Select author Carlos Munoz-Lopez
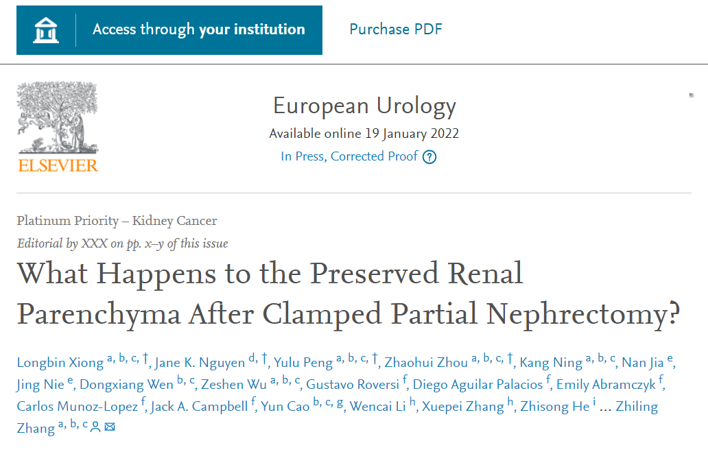 (78, 407)
